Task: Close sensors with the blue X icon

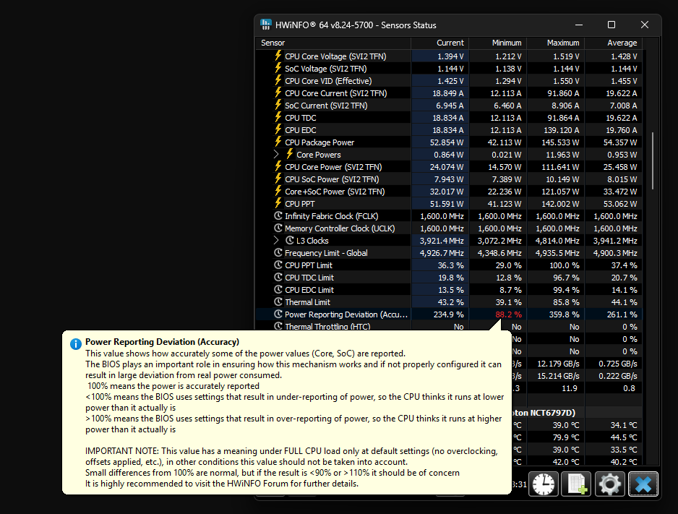Action: pos(643,484)
